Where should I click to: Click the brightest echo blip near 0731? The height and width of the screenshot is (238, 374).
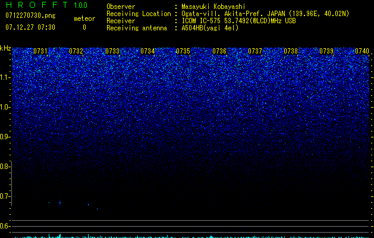(59, 203)
